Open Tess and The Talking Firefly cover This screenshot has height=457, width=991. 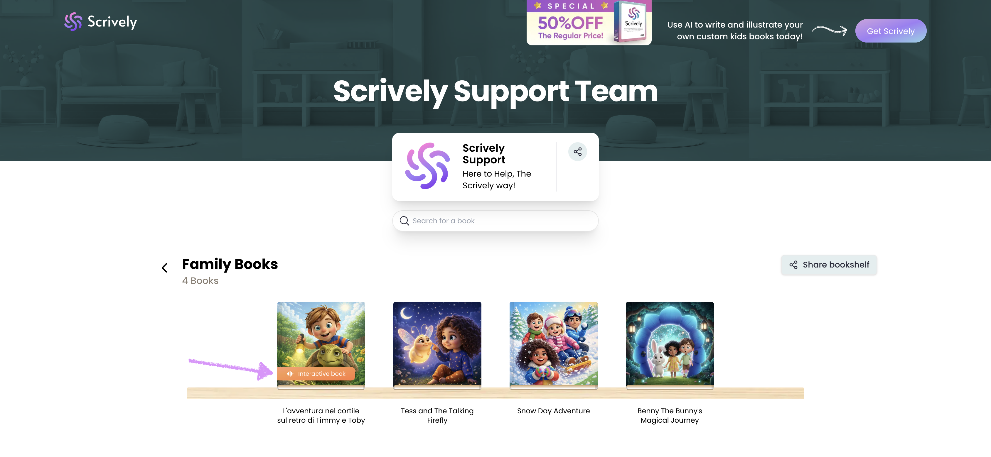437,344
